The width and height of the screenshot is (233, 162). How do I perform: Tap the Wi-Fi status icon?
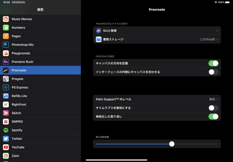coord(216,2)
